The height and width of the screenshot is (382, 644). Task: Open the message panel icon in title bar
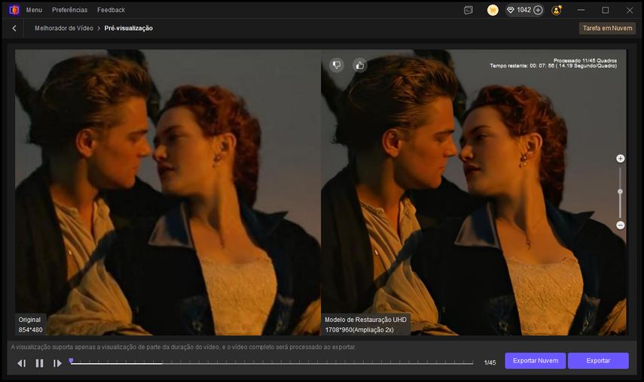[x=468, y=10]
